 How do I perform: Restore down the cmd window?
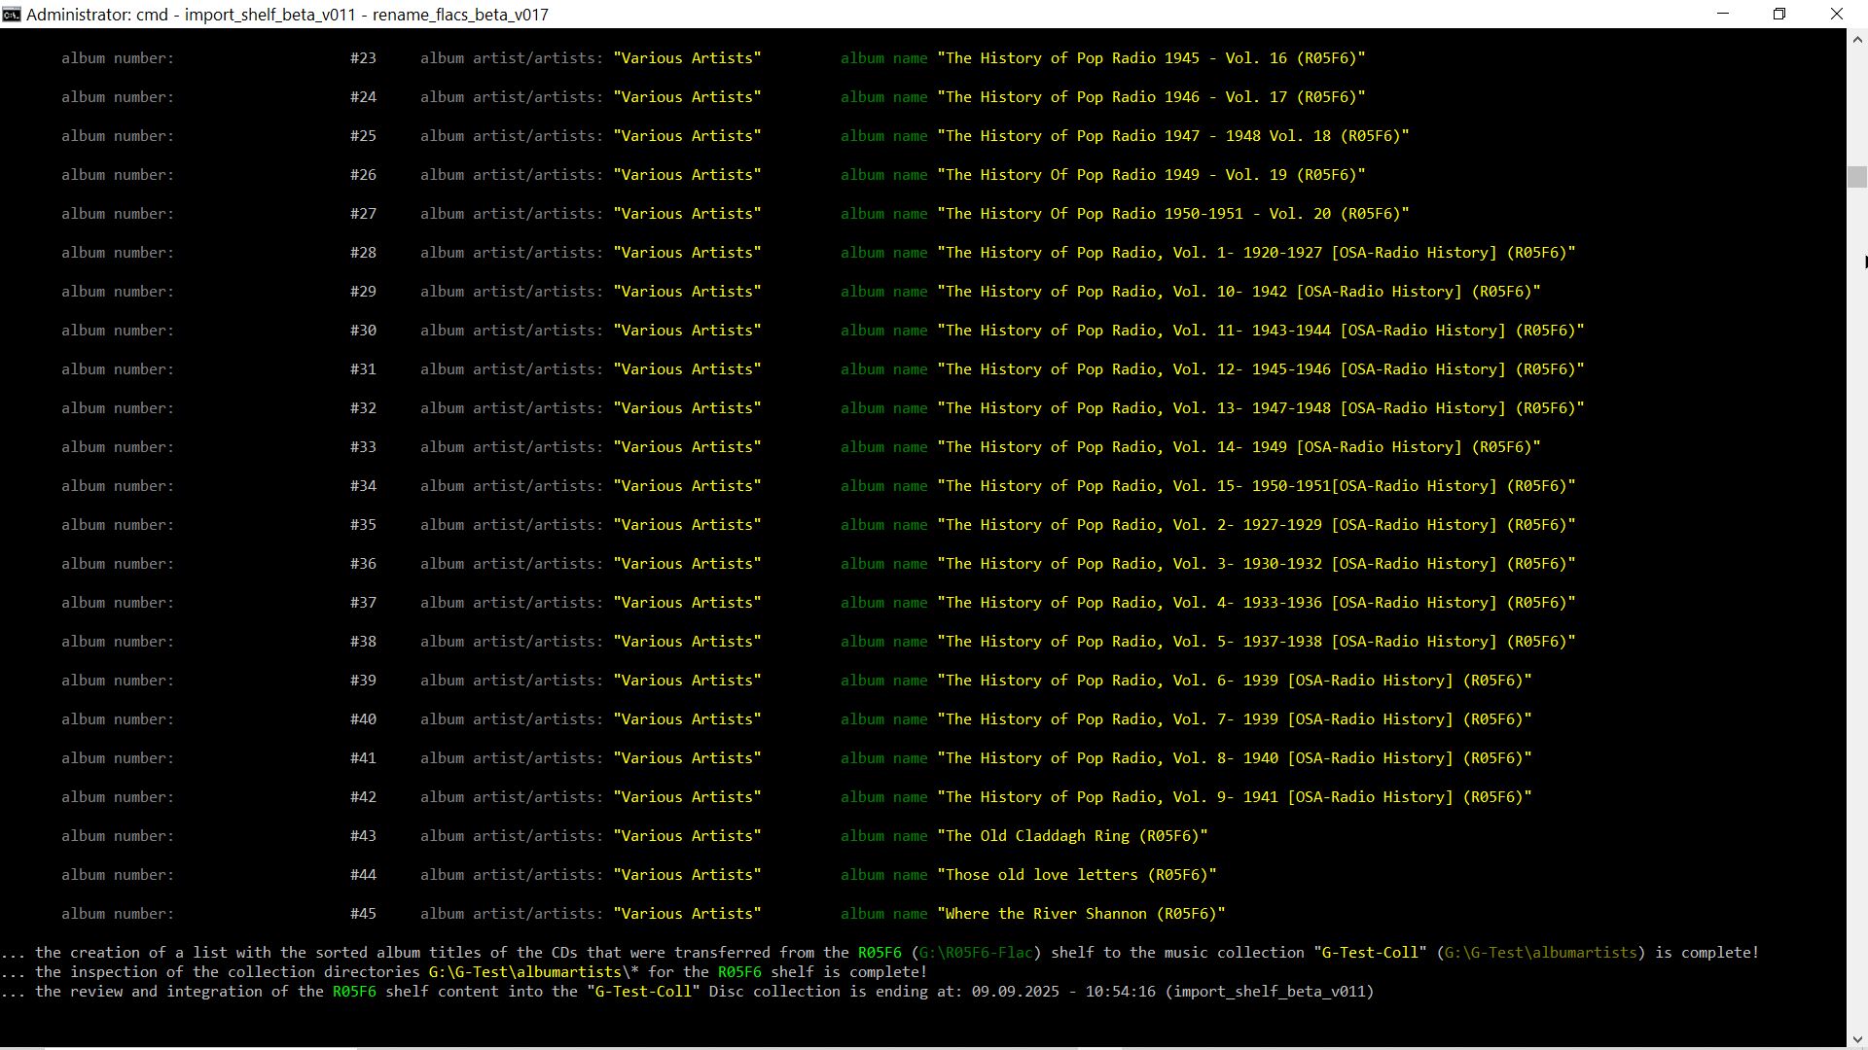click(x=1779, y=14)
